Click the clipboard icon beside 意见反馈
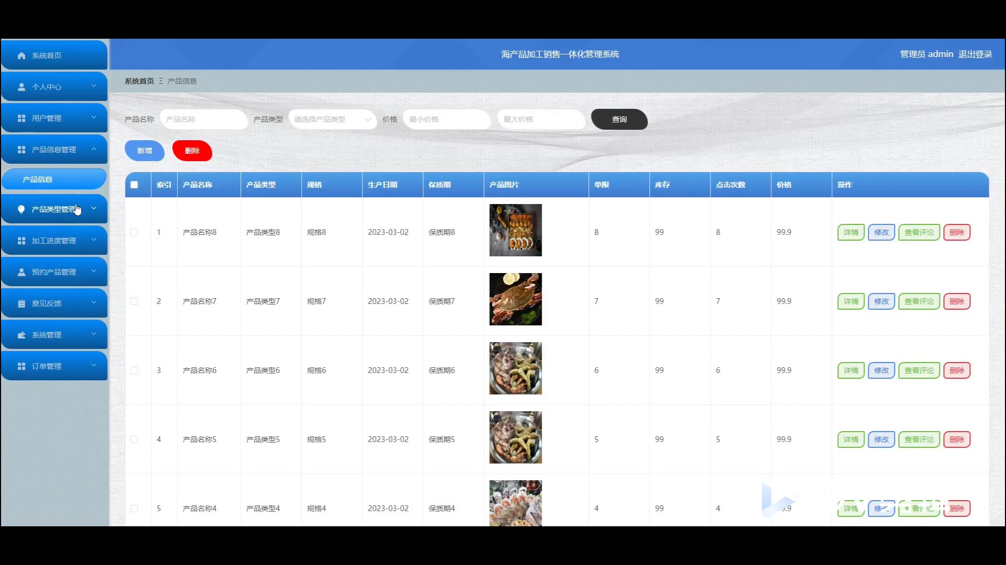The image size is (1006, 565). pyautogui.click(x=21, y=303)
